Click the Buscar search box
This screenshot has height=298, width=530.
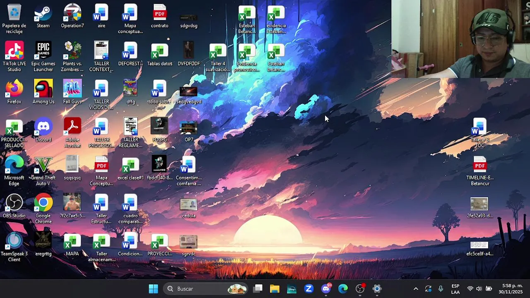tap(206, 289)
